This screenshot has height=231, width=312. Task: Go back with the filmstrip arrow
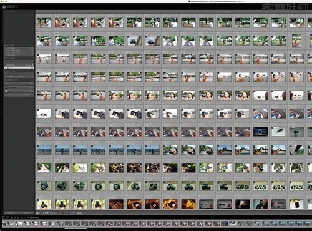[15, 217]
